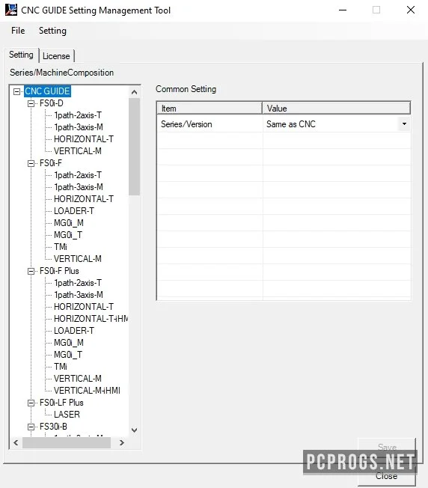Open the Setting menu in menu bar

click(x=52, y=31)
